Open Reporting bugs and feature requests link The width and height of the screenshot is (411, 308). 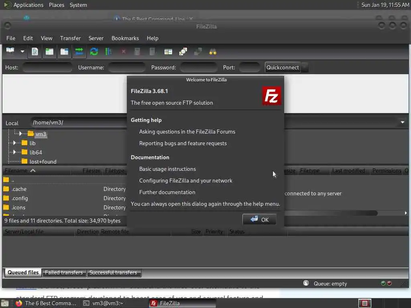(x=183, y=143)
